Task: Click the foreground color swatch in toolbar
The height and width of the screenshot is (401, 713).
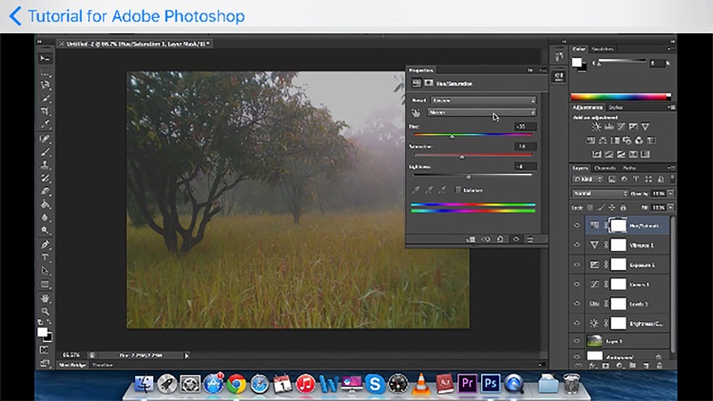Action: [42, 333]
